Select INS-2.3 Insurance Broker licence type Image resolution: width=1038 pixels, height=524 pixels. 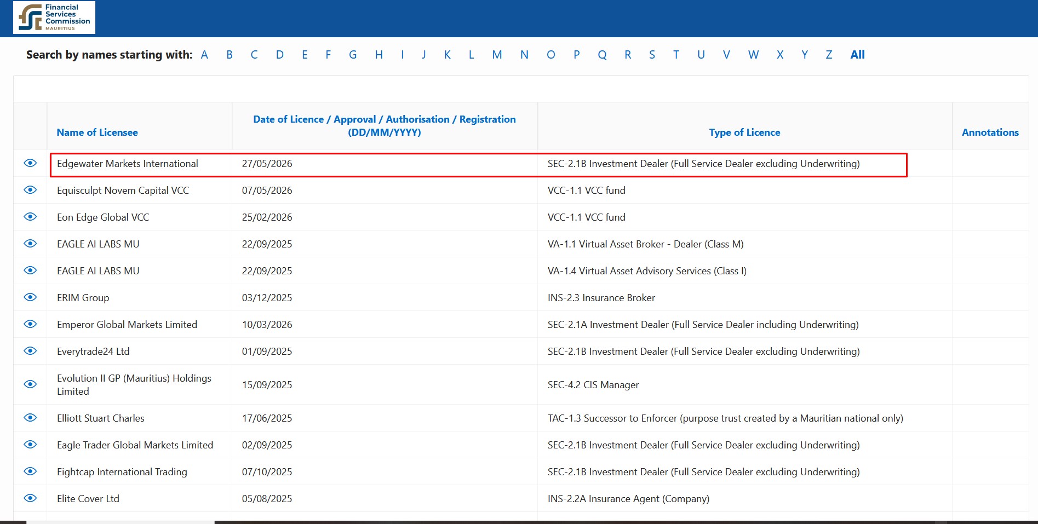click(x=601, y=298)
